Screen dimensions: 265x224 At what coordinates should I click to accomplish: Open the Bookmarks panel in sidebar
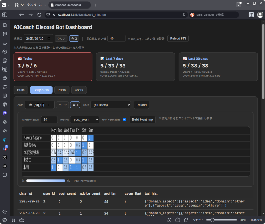[x=5, y=25]
